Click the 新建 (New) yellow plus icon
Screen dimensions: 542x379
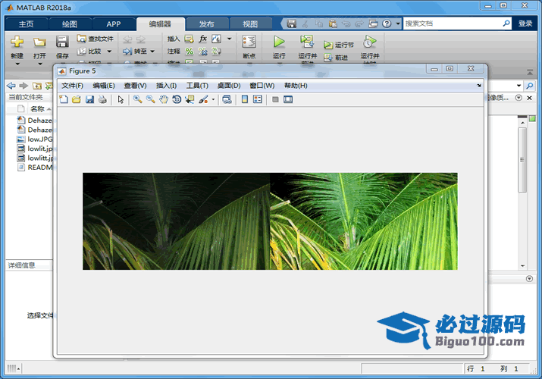click(17, 42)
